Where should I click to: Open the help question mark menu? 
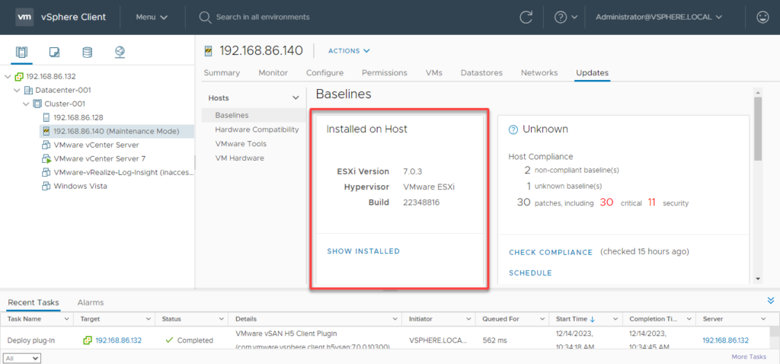[561, 17]
